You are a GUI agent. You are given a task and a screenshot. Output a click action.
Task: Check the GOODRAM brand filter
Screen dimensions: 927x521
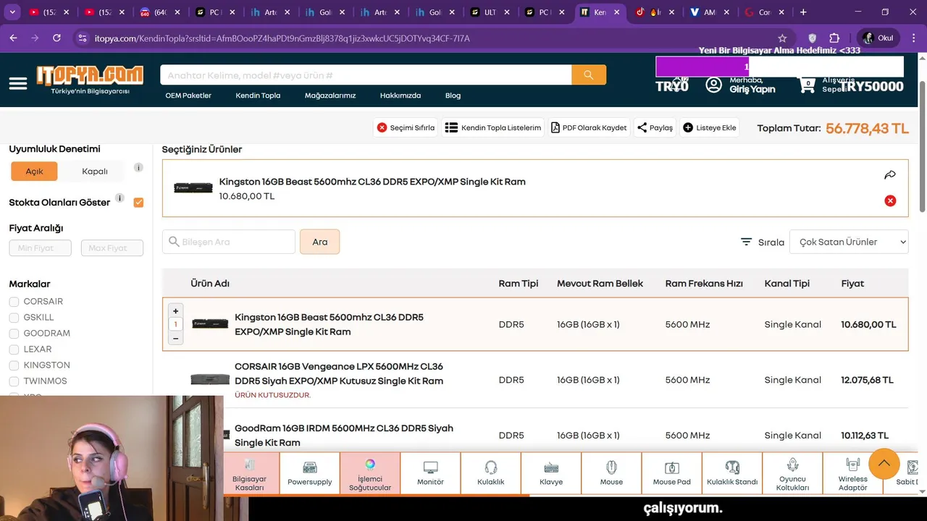14,333
